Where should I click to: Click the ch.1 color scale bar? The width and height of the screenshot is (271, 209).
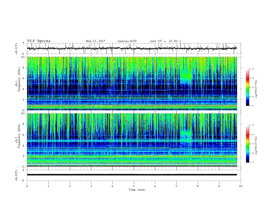click(247, 87)
